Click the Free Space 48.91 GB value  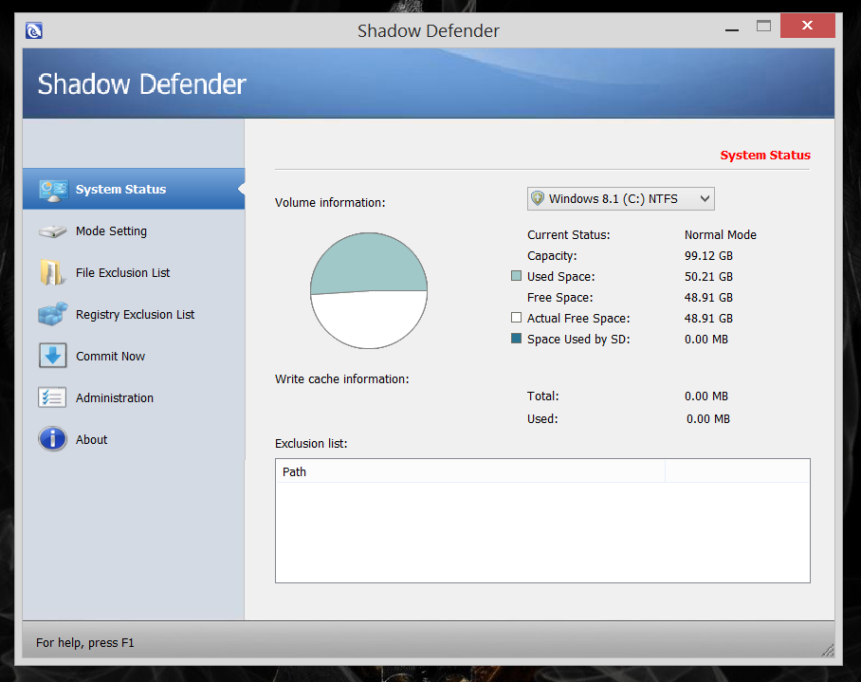click(x=708, y=298)
